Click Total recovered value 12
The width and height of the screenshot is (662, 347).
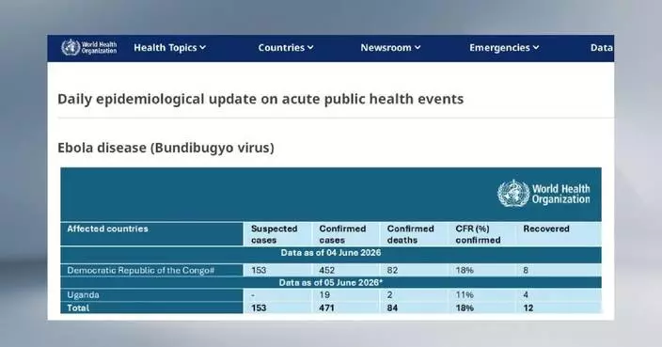[x=528, y=308]
